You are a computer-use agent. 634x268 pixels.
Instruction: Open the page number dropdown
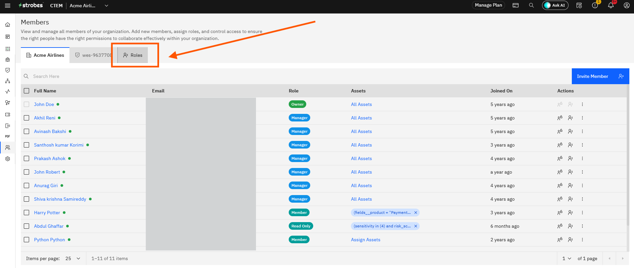click(x=567, y=258)
